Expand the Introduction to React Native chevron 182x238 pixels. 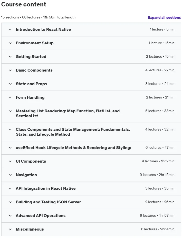pos(10,29)
